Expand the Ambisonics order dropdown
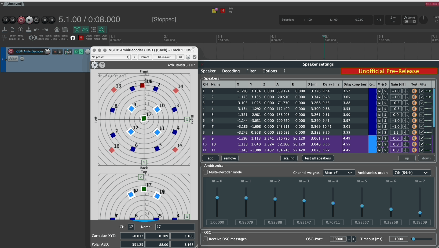The height and width of the screenshot is (248, 439). 411,173
